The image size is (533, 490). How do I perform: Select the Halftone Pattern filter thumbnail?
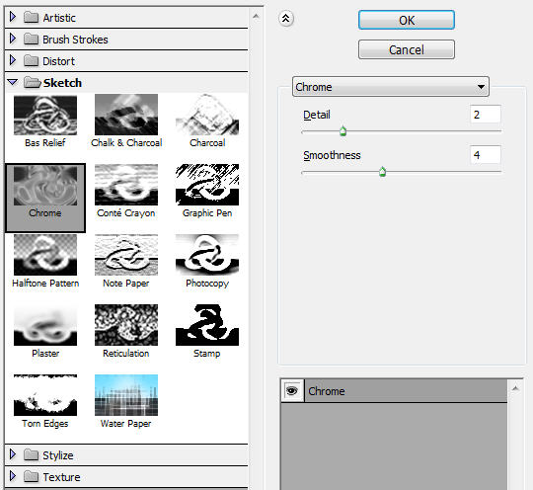click(x=45, y=255)
